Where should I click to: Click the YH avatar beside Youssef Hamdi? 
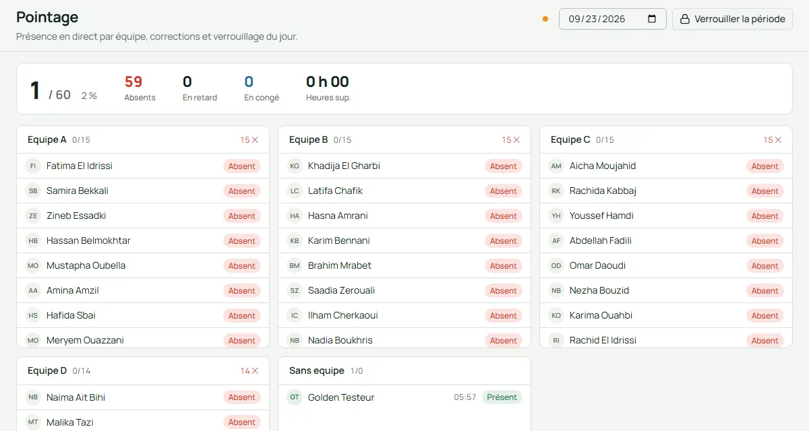556,215
